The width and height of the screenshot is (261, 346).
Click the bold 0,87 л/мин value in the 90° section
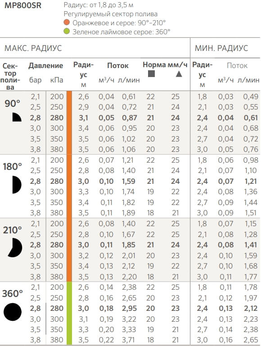(130, 118)
